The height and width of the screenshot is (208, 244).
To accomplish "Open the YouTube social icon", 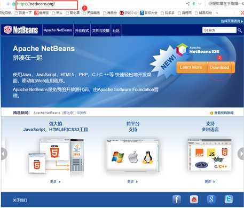I will tap(194, 199).
